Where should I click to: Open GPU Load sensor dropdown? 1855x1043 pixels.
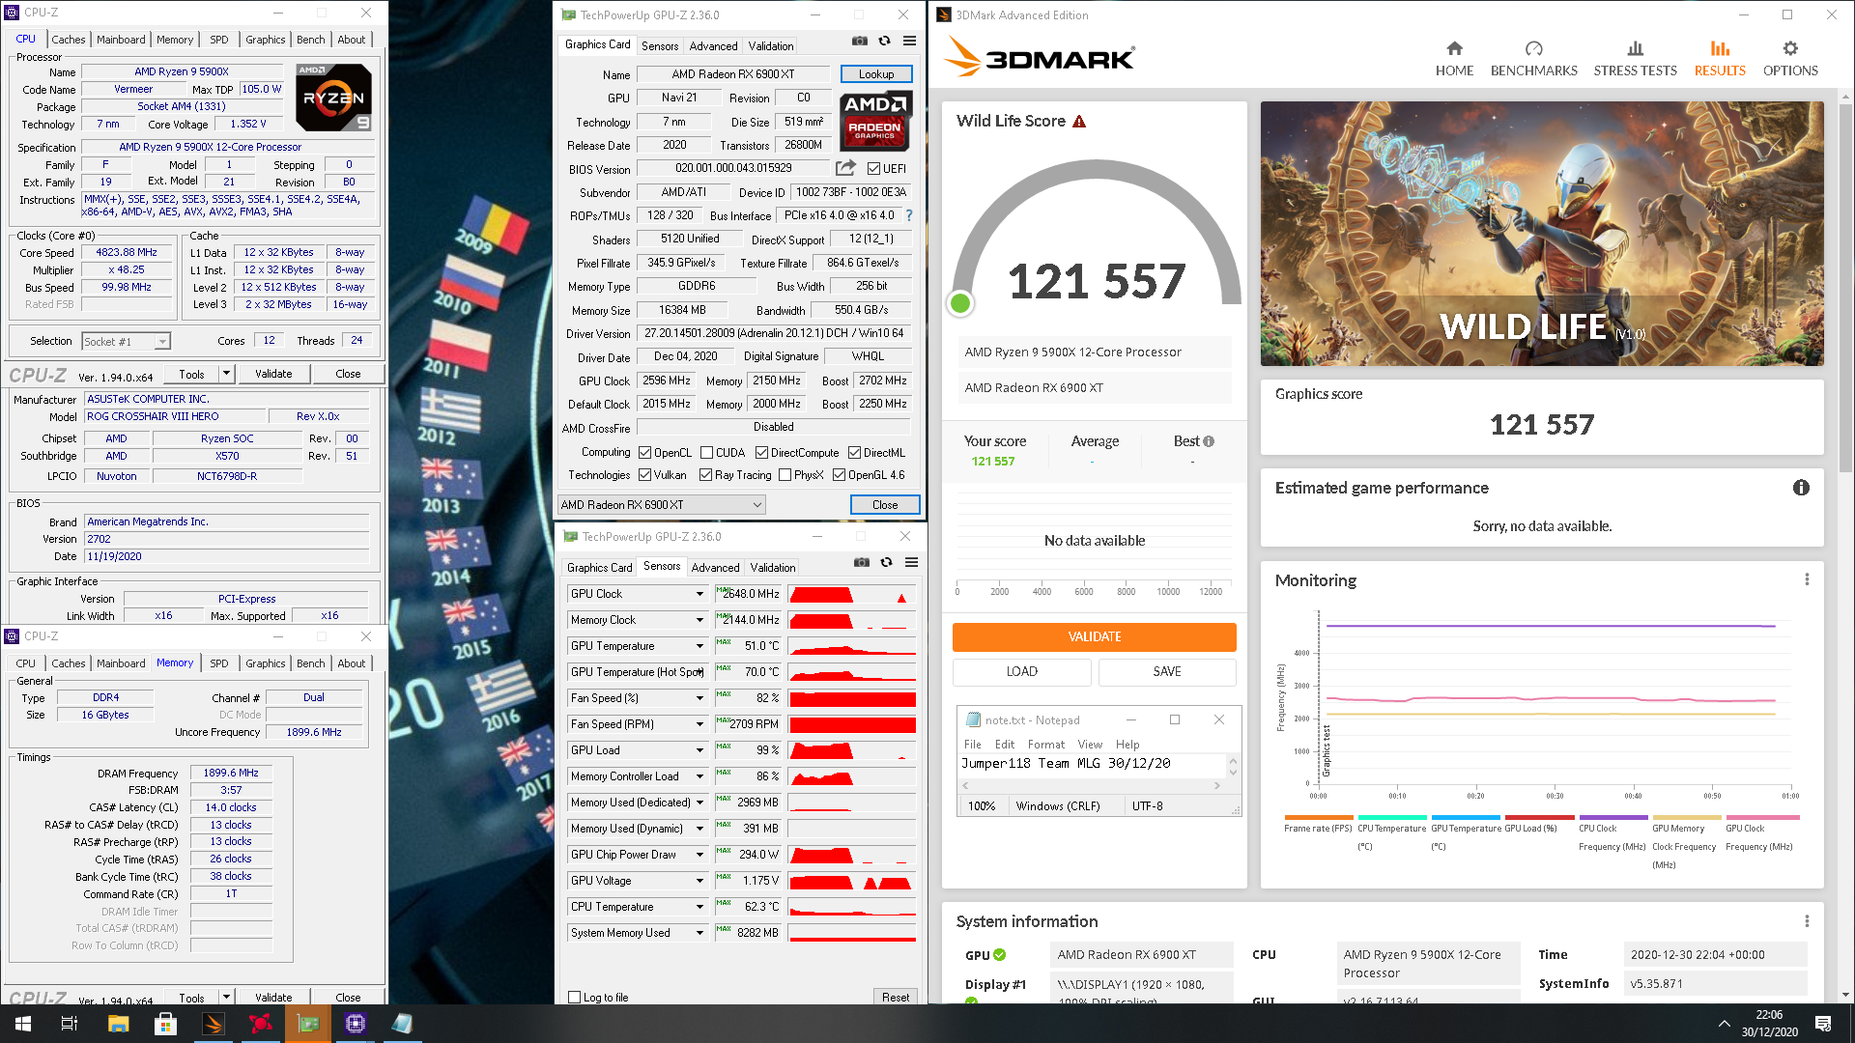[699, 750]
